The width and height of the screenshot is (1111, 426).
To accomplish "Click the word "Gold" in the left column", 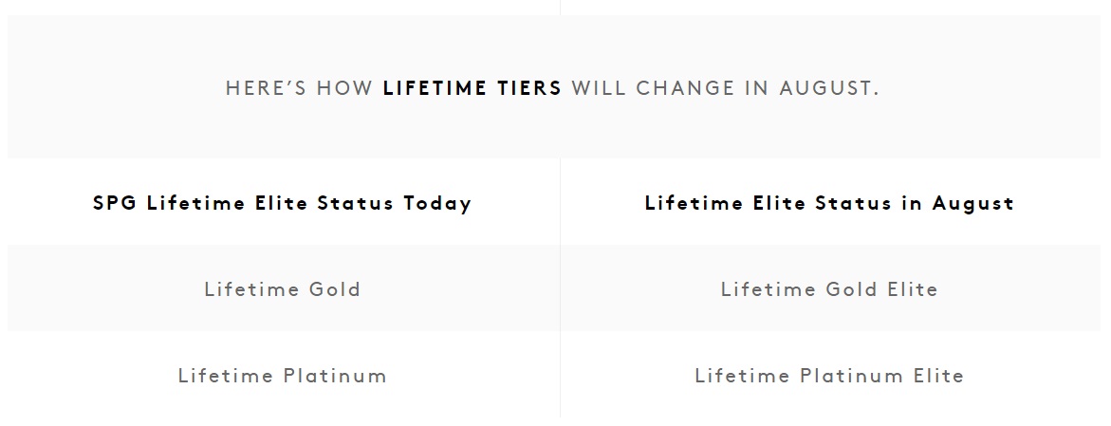I will click(x=335, y=289).
